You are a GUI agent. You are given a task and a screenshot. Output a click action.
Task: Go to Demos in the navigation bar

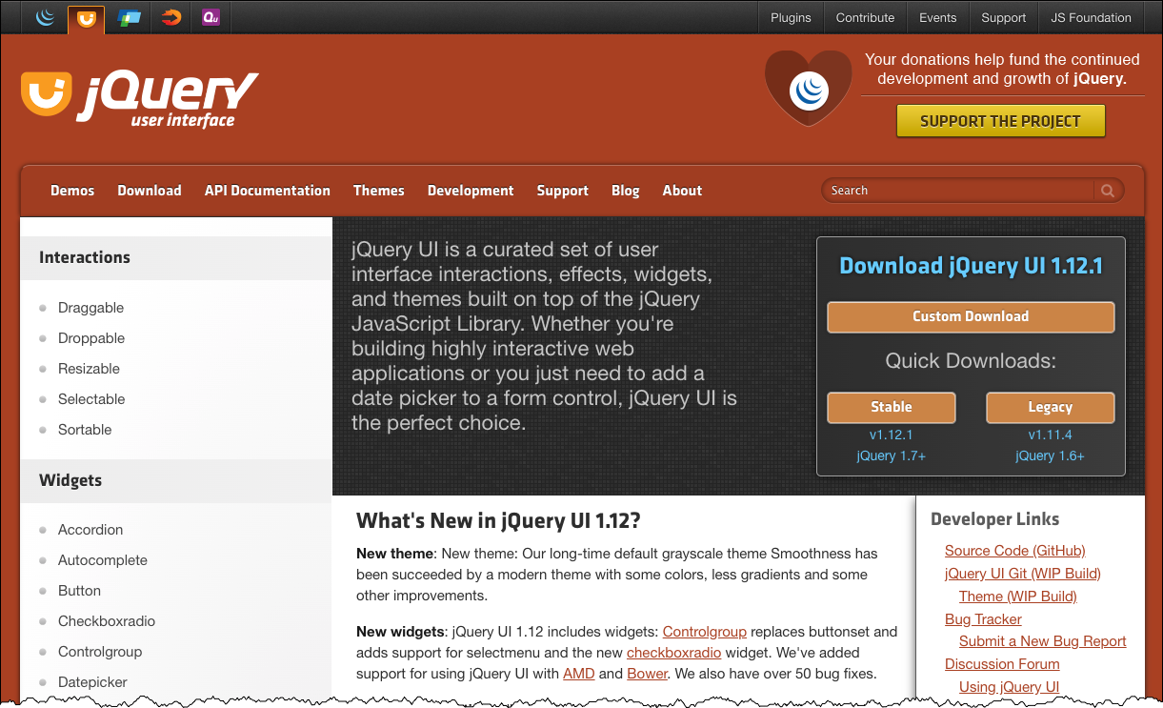coord(72,191)
